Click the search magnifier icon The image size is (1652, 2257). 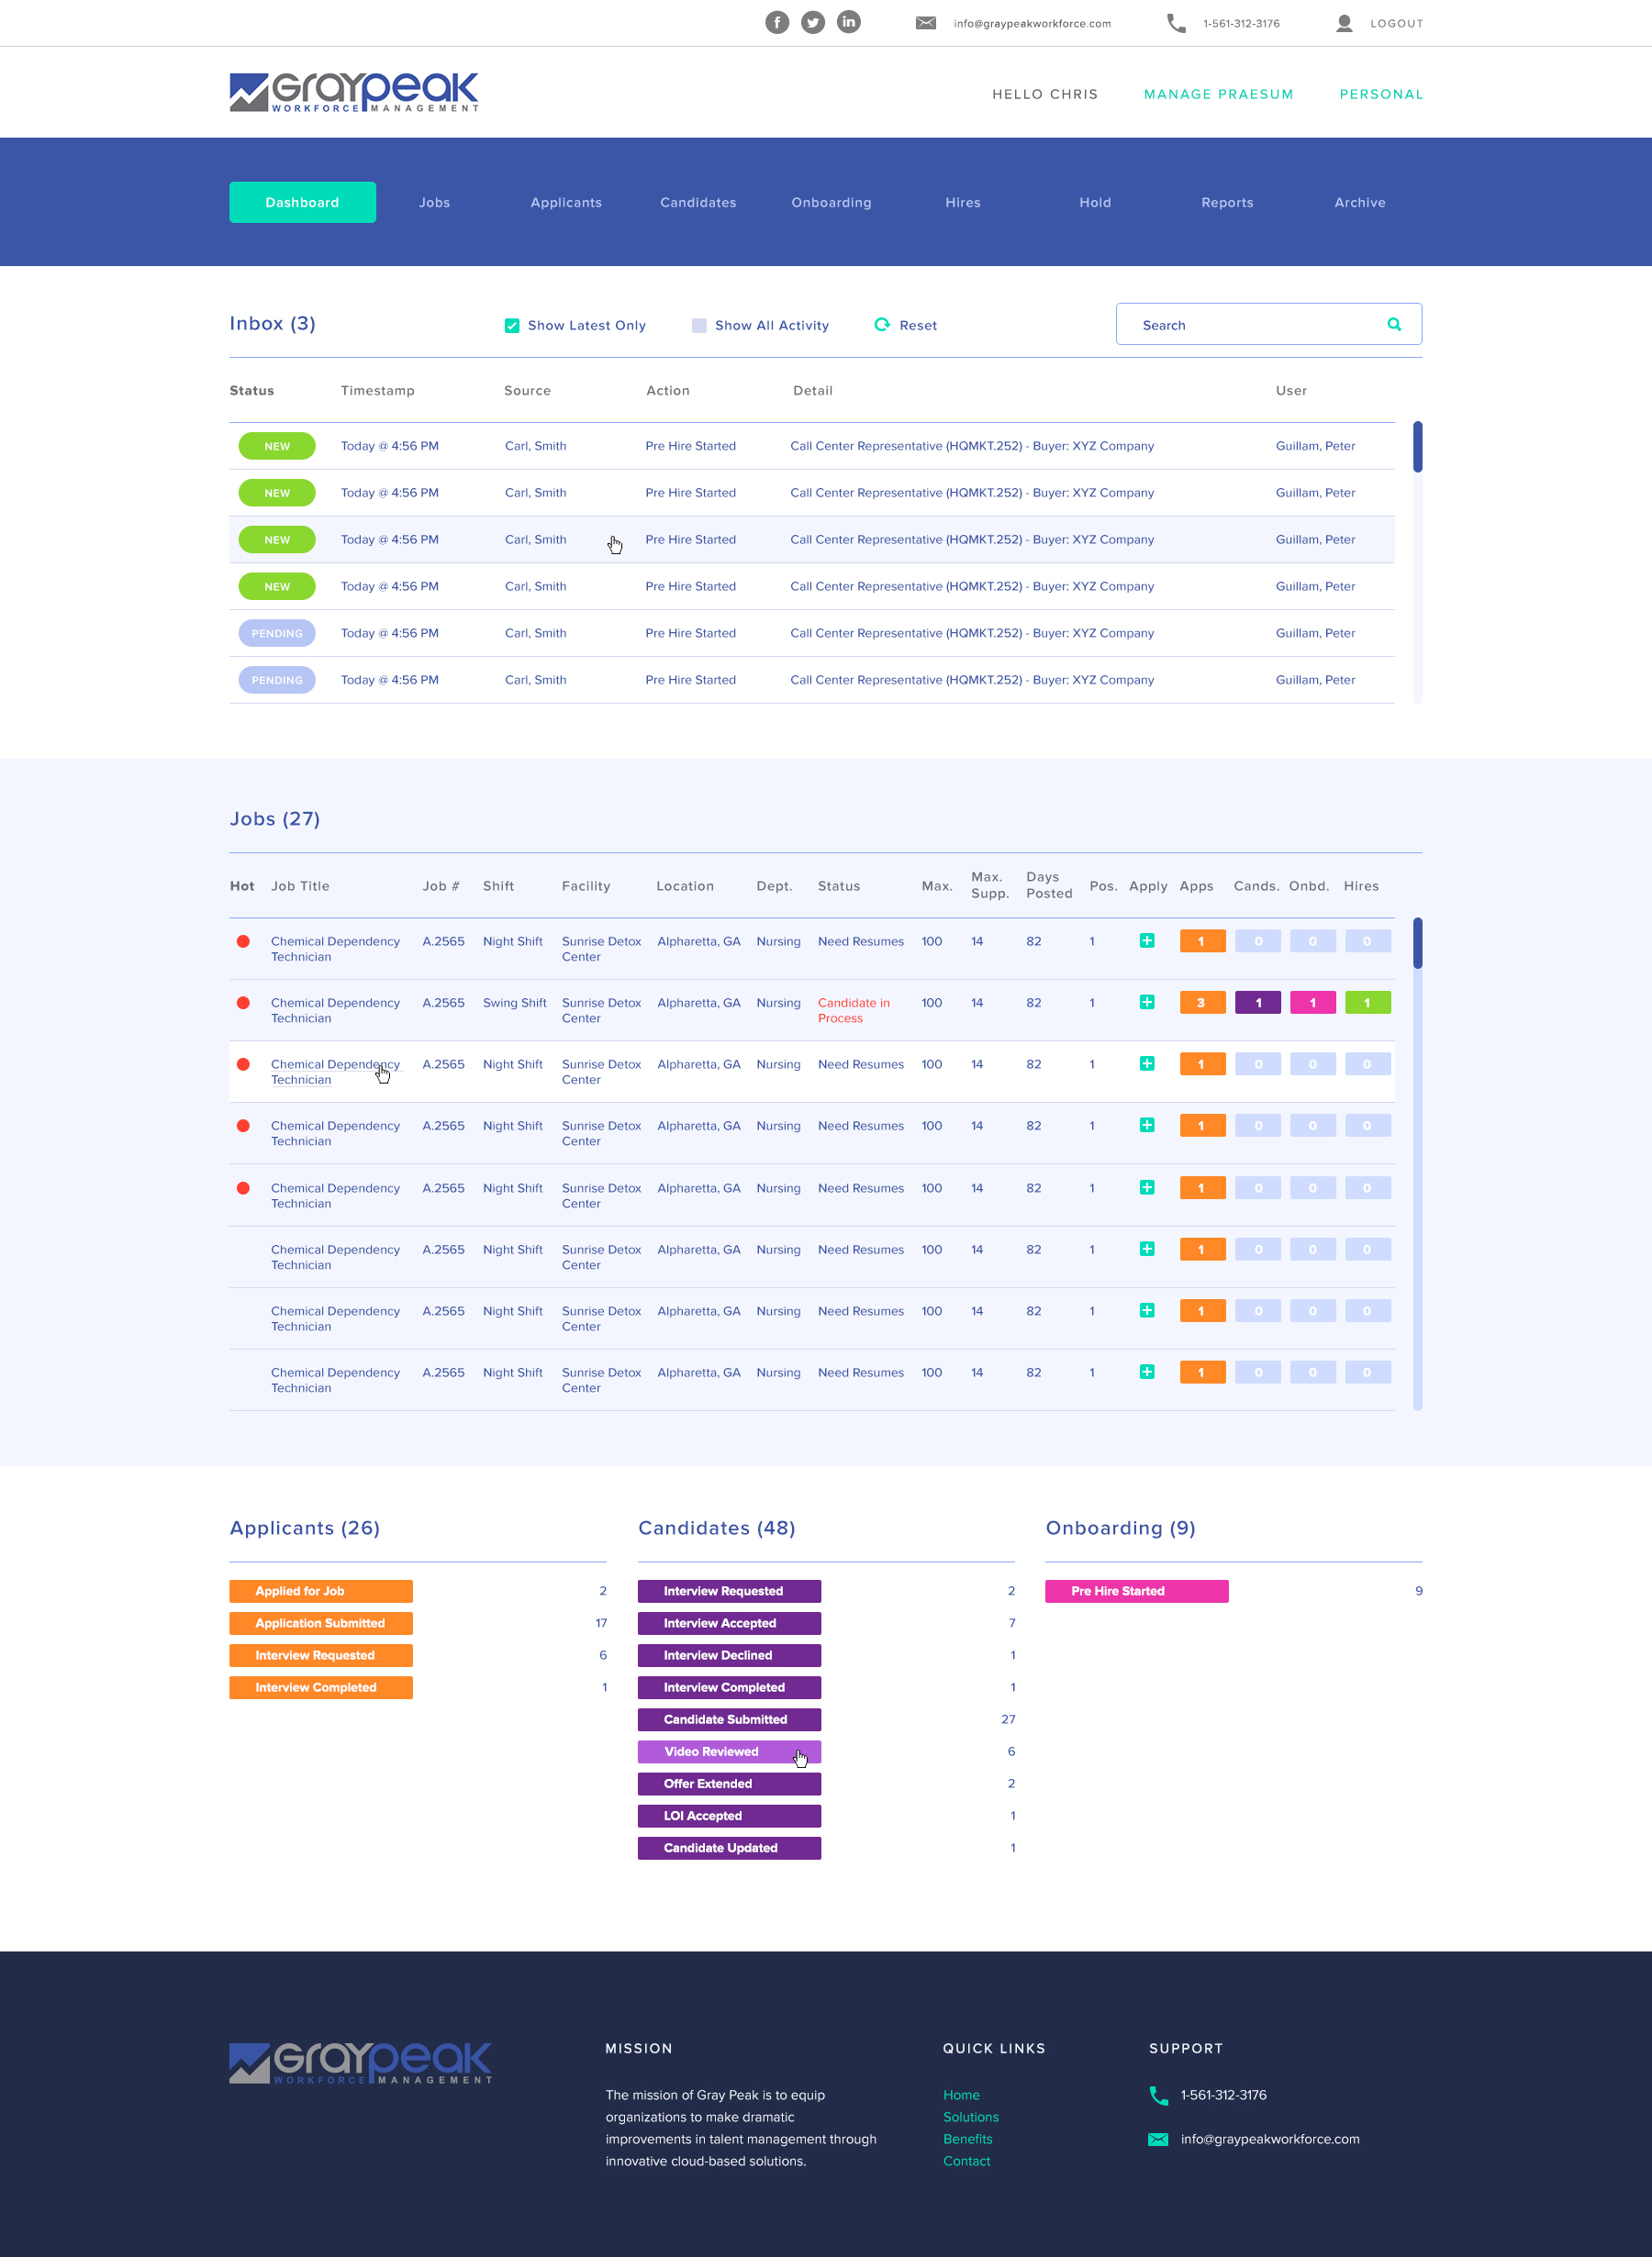click(x=1394, y=325)
